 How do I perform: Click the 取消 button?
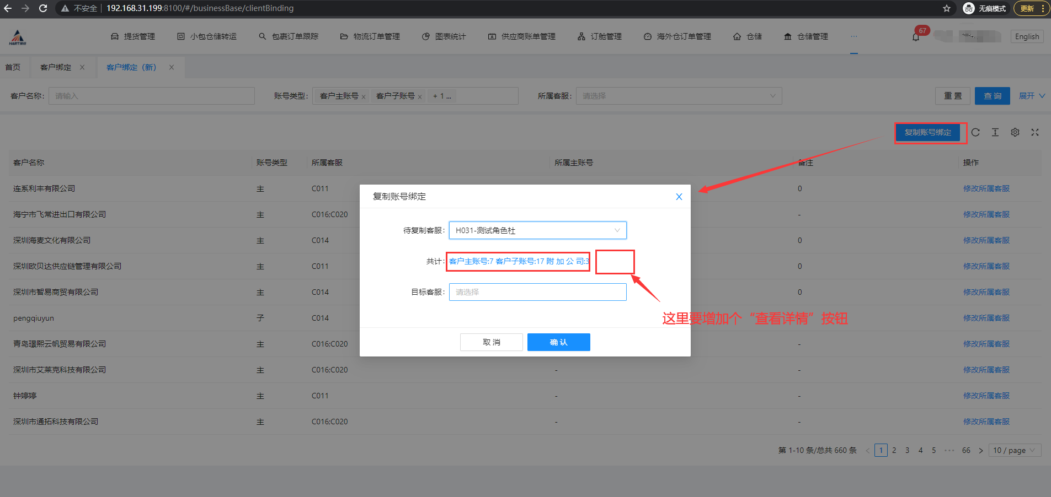click(x=491, y=342)
